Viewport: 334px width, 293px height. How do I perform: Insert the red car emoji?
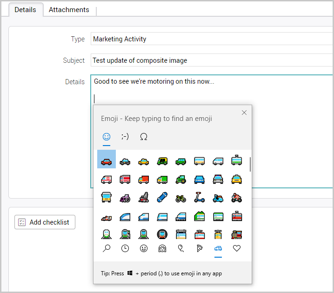[x=107, y=161]
